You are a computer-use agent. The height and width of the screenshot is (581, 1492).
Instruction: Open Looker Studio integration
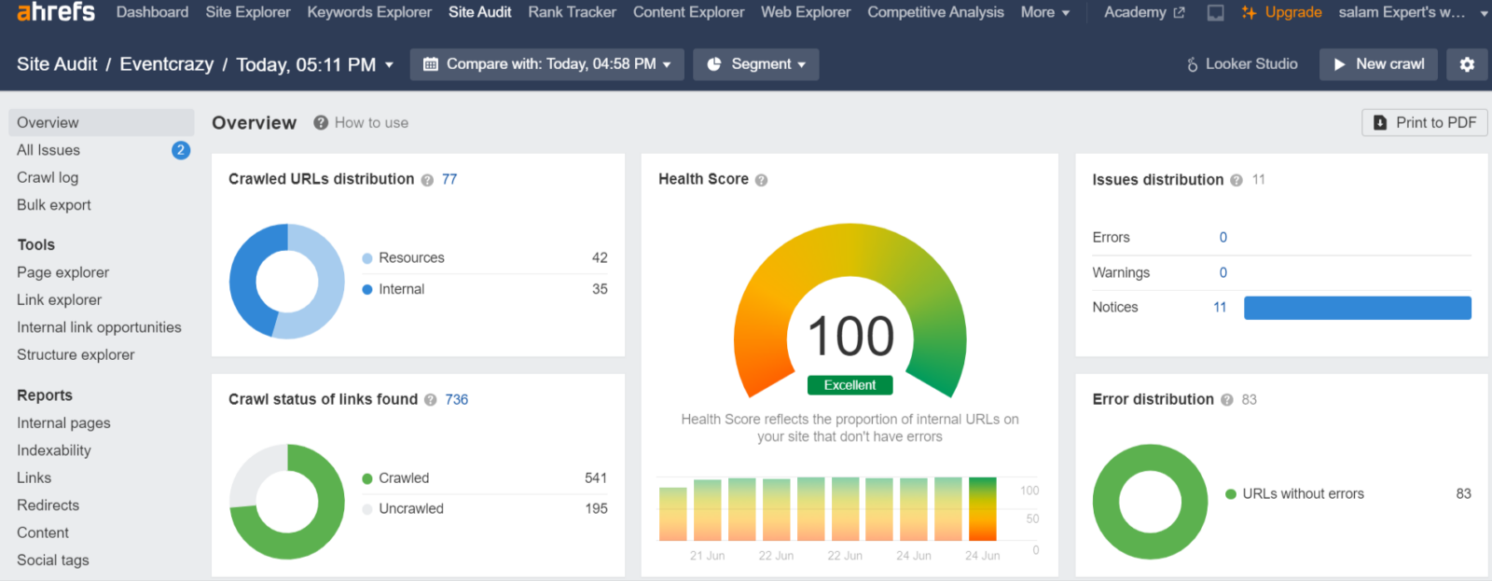point(1242,64)
